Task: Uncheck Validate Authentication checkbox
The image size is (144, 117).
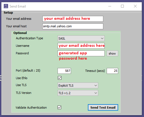Action: click(x=60, y=107)
